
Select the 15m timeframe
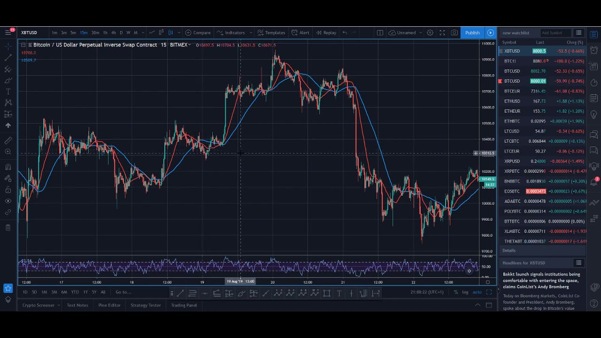click(84, 32)
